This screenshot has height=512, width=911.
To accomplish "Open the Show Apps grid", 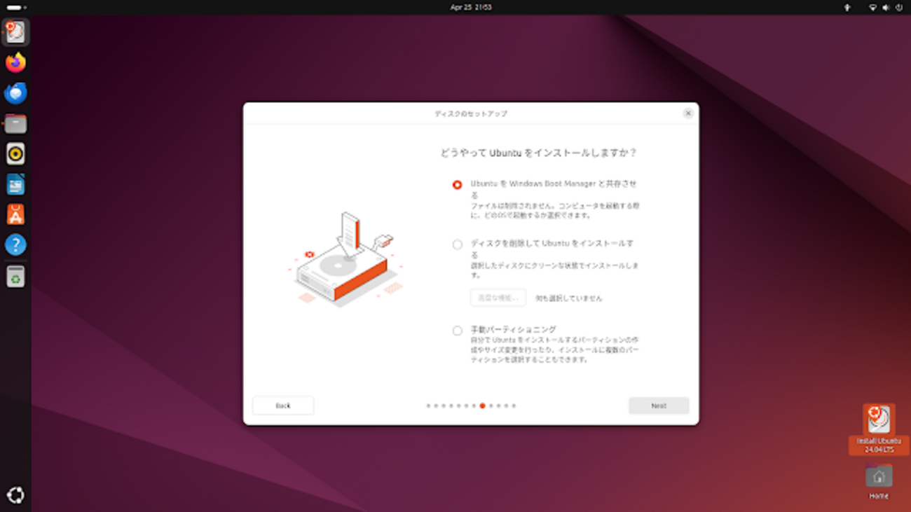I will [x=15, y=495].
